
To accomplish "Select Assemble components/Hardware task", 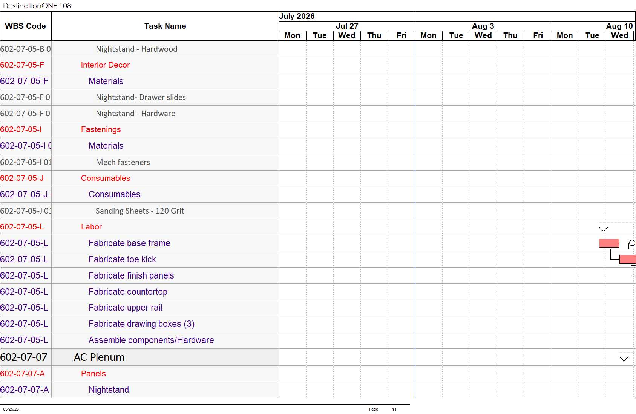I will point(151,340).
